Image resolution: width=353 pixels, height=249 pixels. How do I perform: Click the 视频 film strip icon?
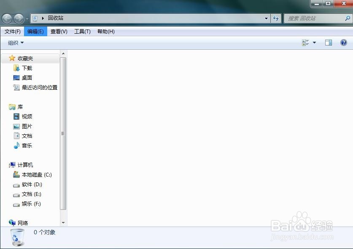coord(16,117)
